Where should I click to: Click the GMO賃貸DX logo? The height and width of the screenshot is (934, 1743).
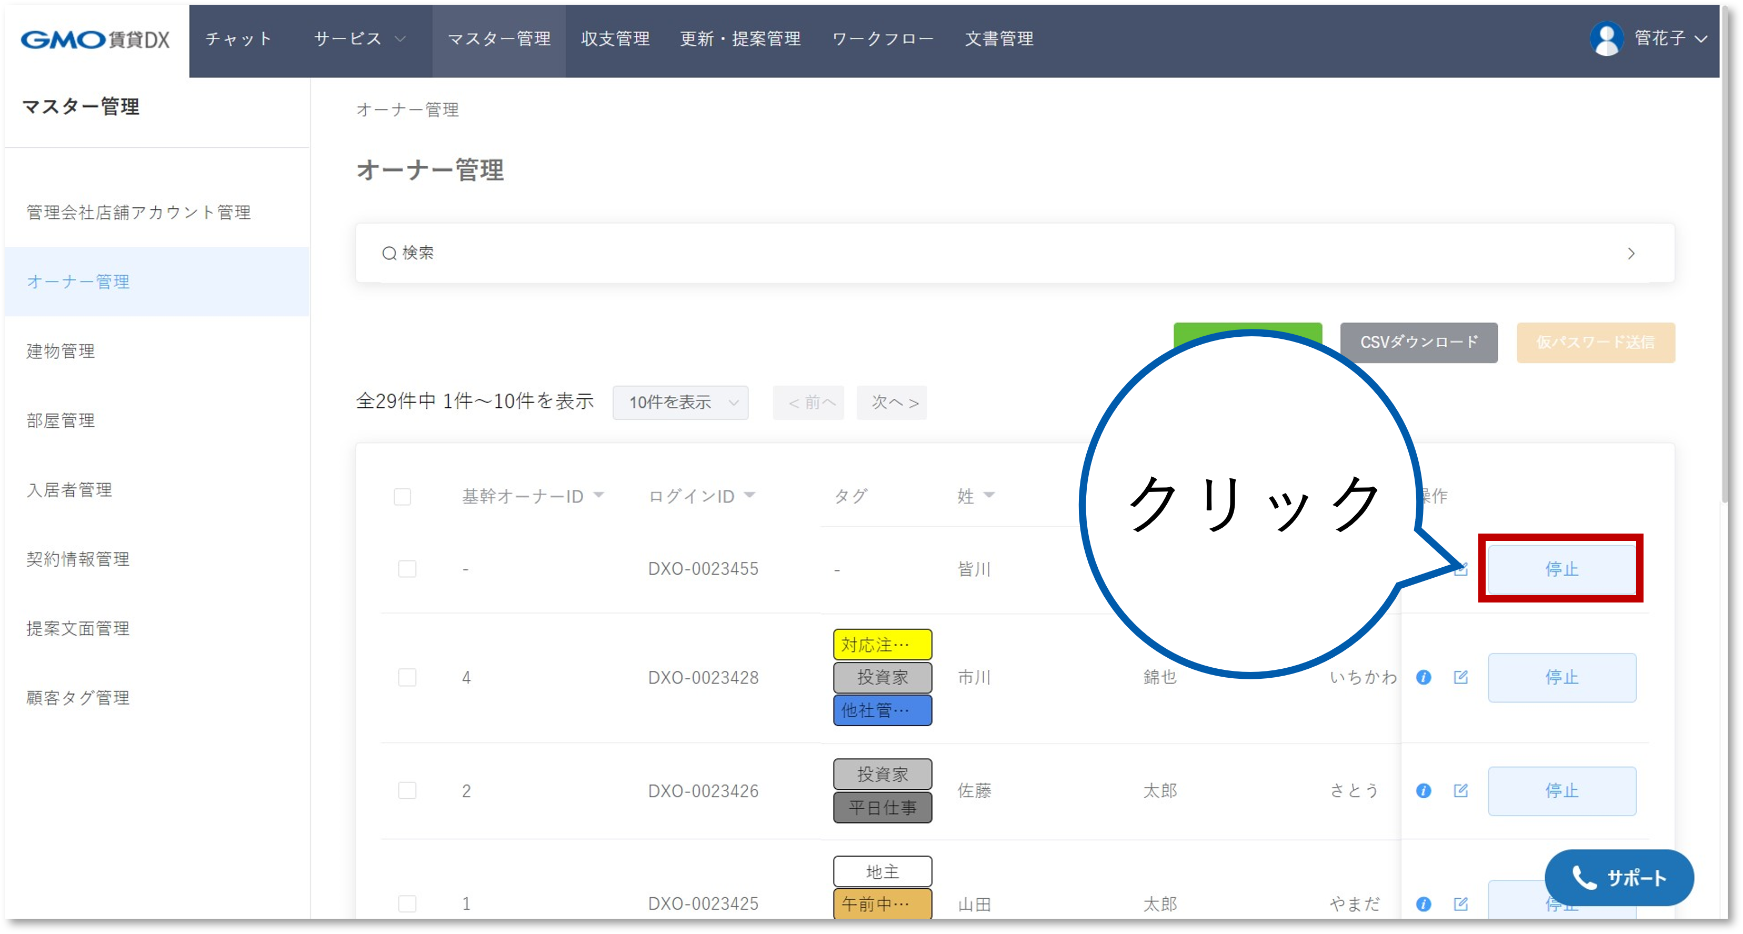pyautogui.click(x=95, y=40)
